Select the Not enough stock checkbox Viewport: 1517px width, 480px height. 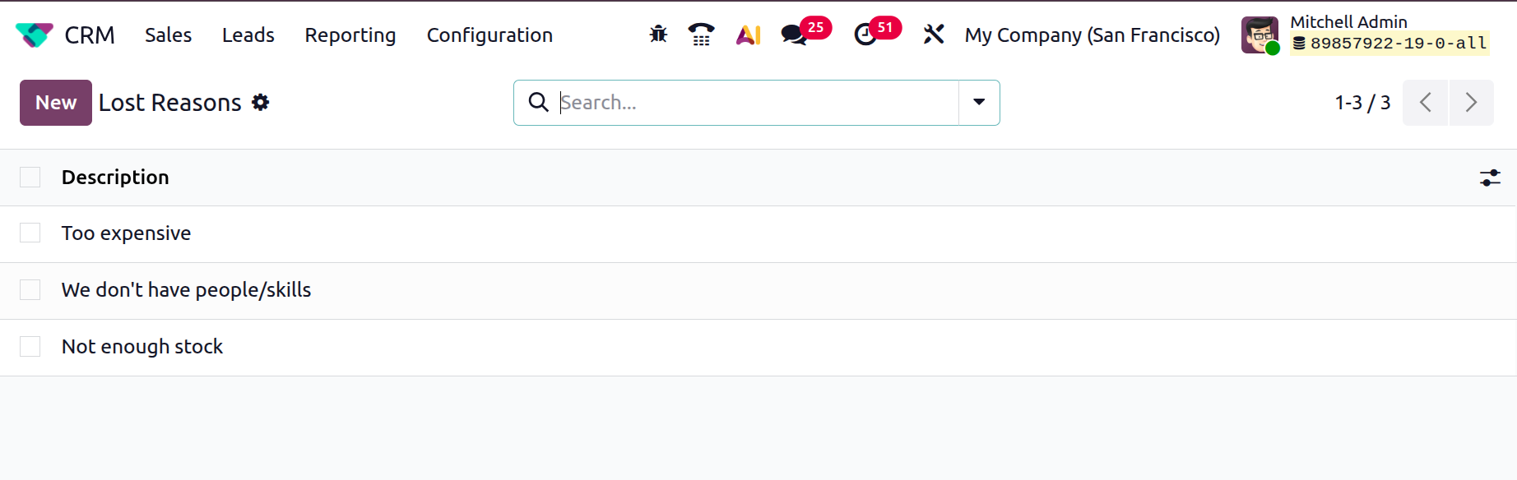[30, 347]
